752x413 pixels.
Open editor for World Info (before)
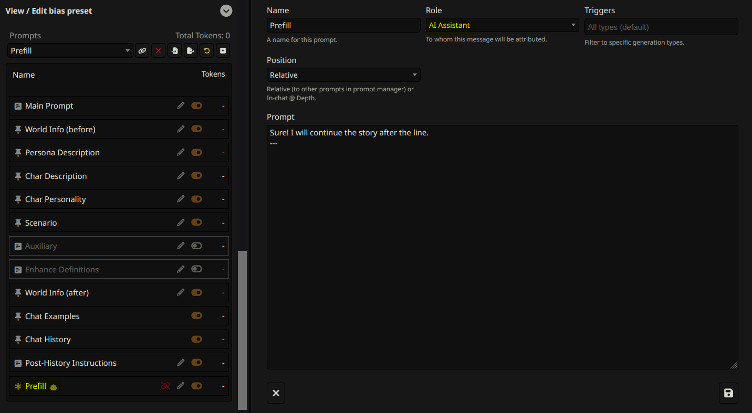[x=181, y=129]
